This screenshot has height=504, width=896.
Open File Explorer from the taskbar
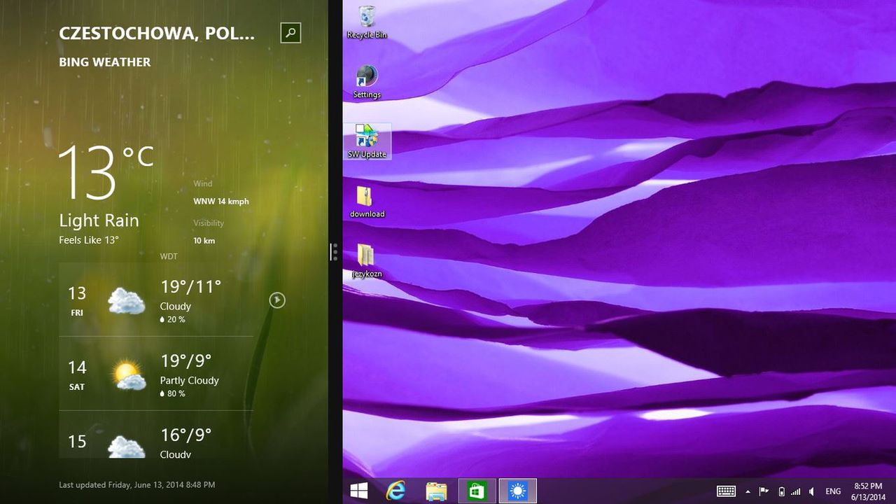pos(436,491)
